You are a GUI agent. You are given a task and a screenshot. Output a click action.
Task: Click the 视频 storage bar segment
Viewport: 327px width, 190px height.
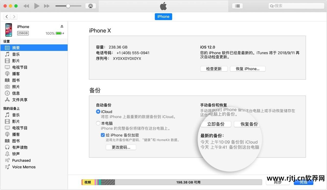88,182
